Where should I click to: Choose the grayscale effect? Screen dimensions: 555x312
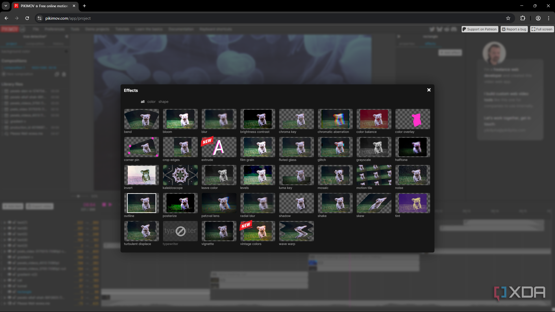(374, 147)
